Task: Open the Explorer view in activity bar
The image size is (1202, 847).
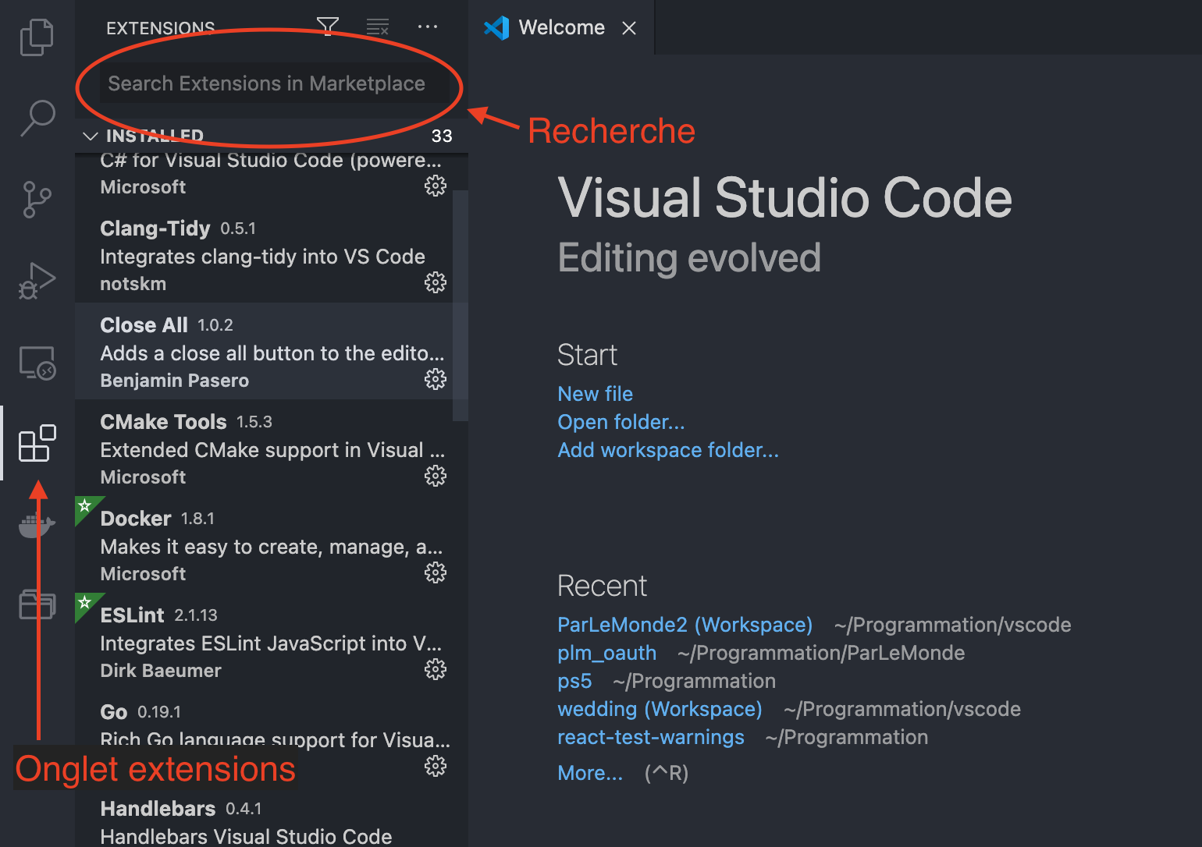Action: 37,37
